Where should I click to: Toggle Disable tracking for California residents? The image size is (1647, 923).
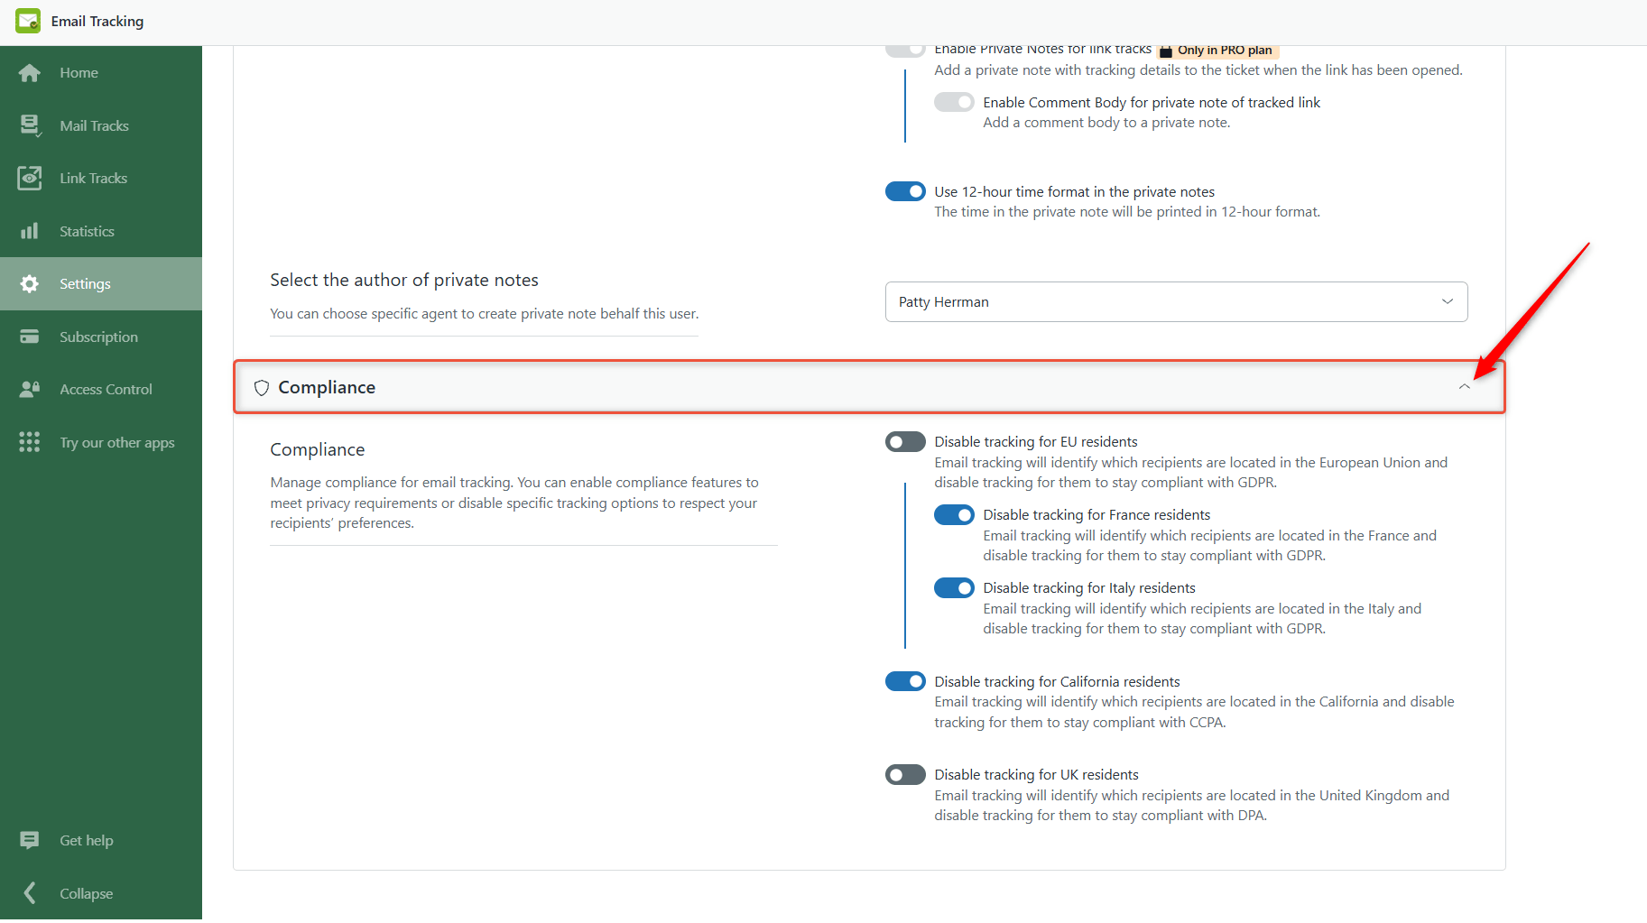click(x=905, y=681)
